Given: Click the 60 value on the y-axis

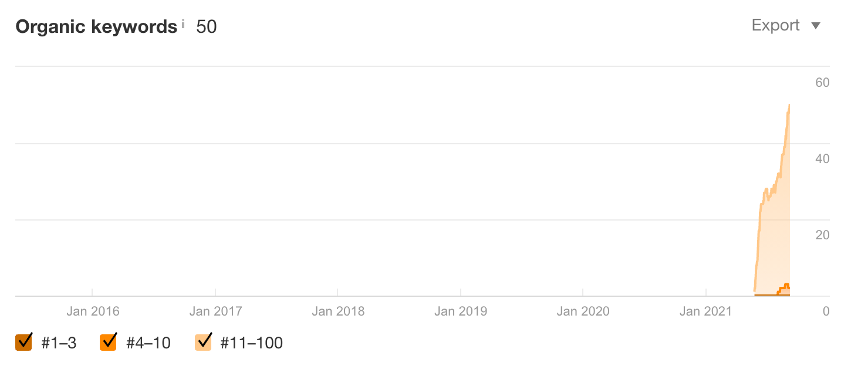Looking at the screenshot, I should click(x=822, y=82).
